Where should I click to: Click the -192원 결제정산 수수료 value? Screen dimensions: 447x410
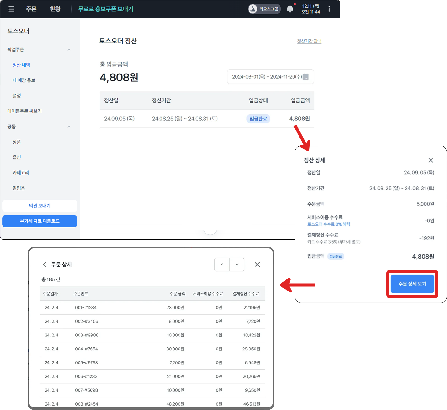pos(427,238)
